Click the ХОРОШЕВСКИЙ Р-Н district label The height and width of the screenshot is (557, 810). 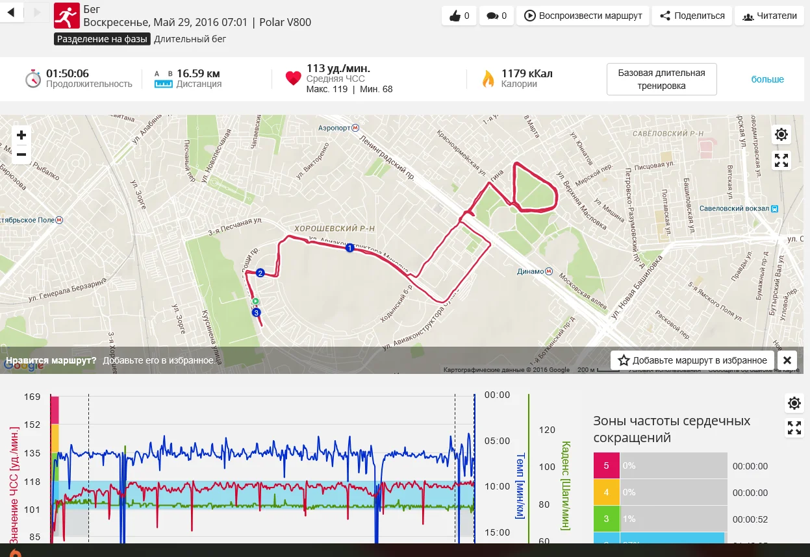335,229
